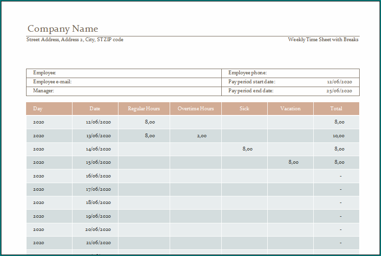The image size is (381, 256).
Task: Select the date cell 15/06/2020
Action: (95, 162)
